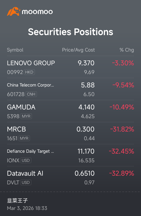Click the Securities Positions title
This screenshot has width=141, height=216.
[70, 32]
